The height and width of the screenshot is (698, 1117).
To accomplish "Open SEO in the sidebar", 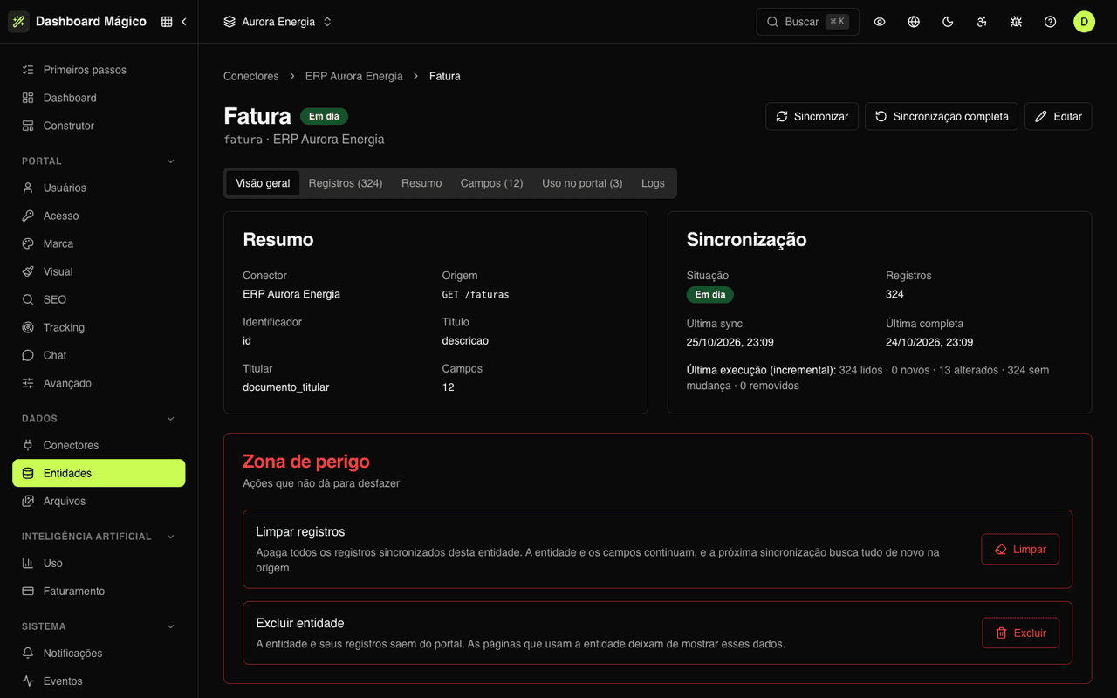I will 99,299.
